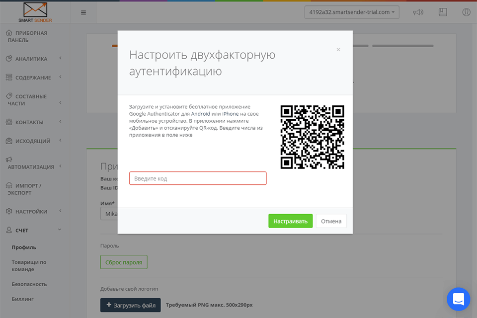The height and width of the screenshot is (318, 477).
Task: Open the megaphone announcements icon
Action: click(418, 12)
